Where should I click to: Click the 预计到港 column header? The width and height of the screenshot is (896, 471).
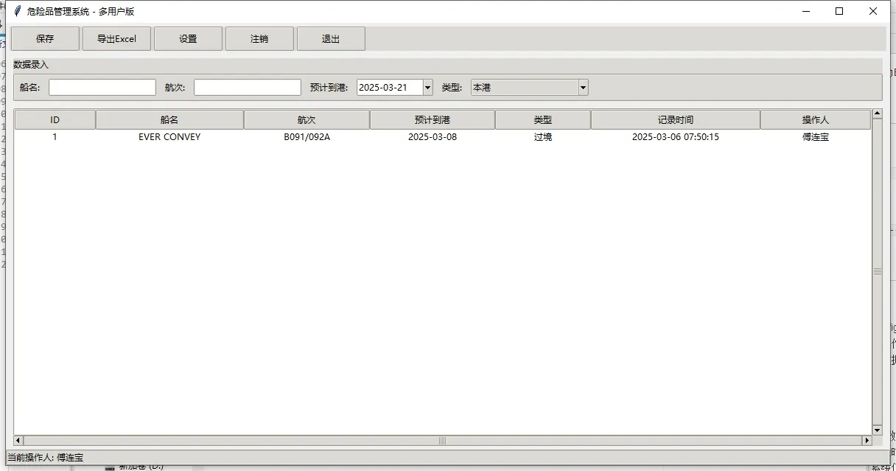pyautogui.click(x=432, y=119)
